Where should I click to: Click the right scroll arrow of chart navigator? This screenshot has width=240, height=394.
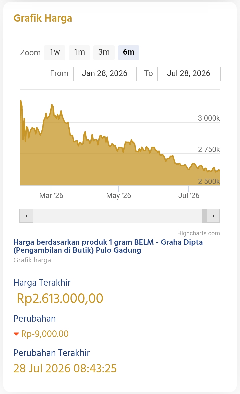213,216
